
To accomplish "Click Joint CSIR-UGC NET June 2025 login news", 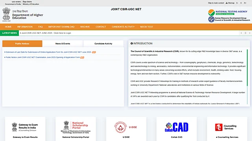I will coord(46,33).
